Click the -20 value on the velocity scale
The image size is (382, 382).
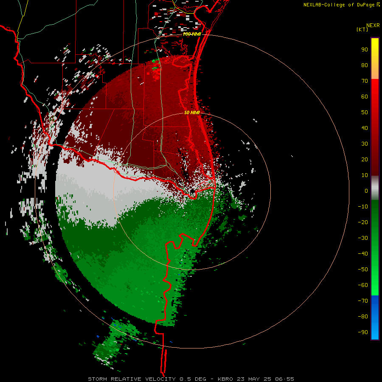[363, 222]
